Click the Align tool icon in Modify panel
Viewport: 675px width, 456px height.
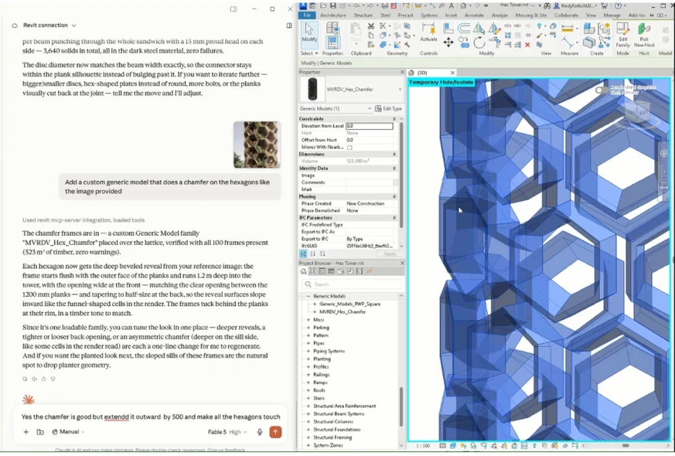448,28
